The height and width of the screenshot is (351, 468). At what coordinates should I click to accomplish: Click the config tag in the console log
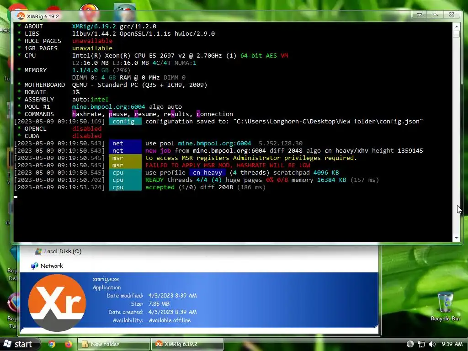[125, 122]
